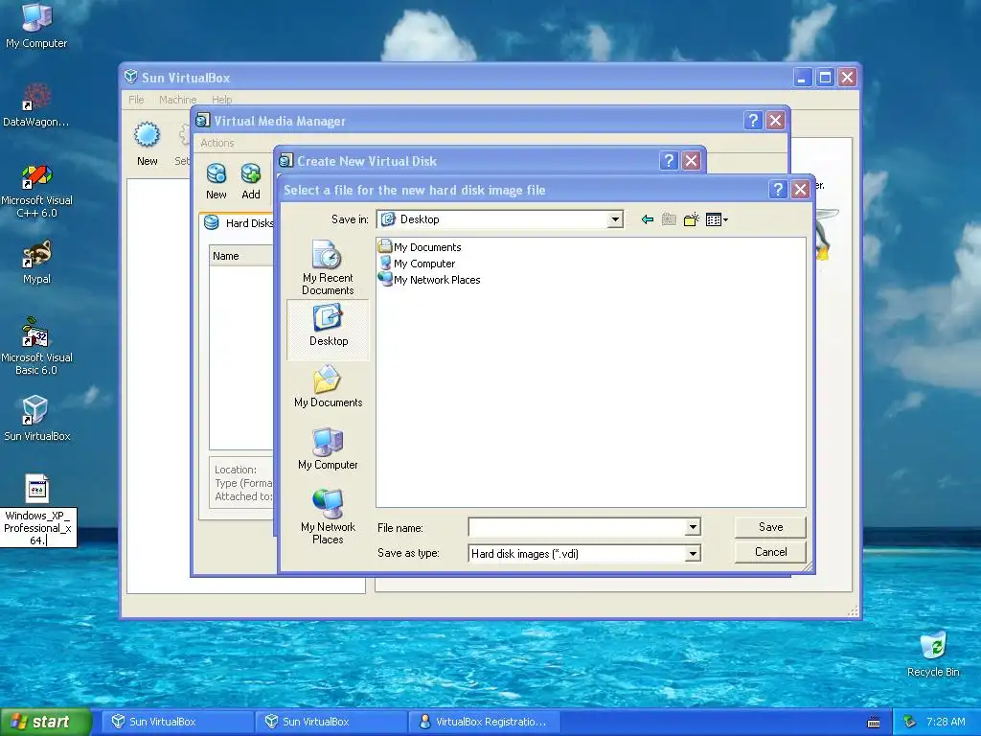This screenshot has width=981, height=736.
Task: Click New disk icon in Virtual Media Manager
Action: pyautogui.click(x=217, y=181)
